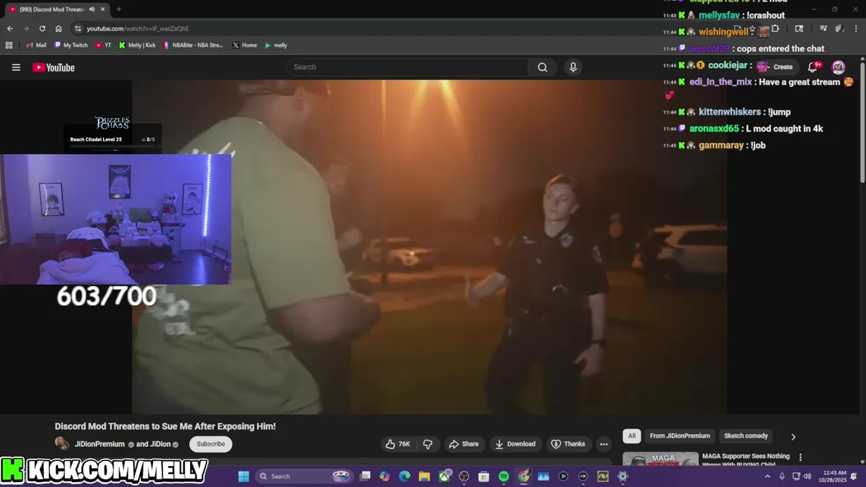This screenshot has width=866, height=487.
Task: Click the YouTube search input field
Action: point(407,67)
